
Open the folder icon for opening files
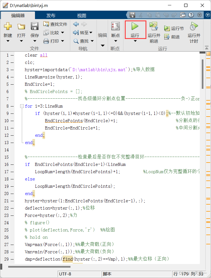[21, 26]
